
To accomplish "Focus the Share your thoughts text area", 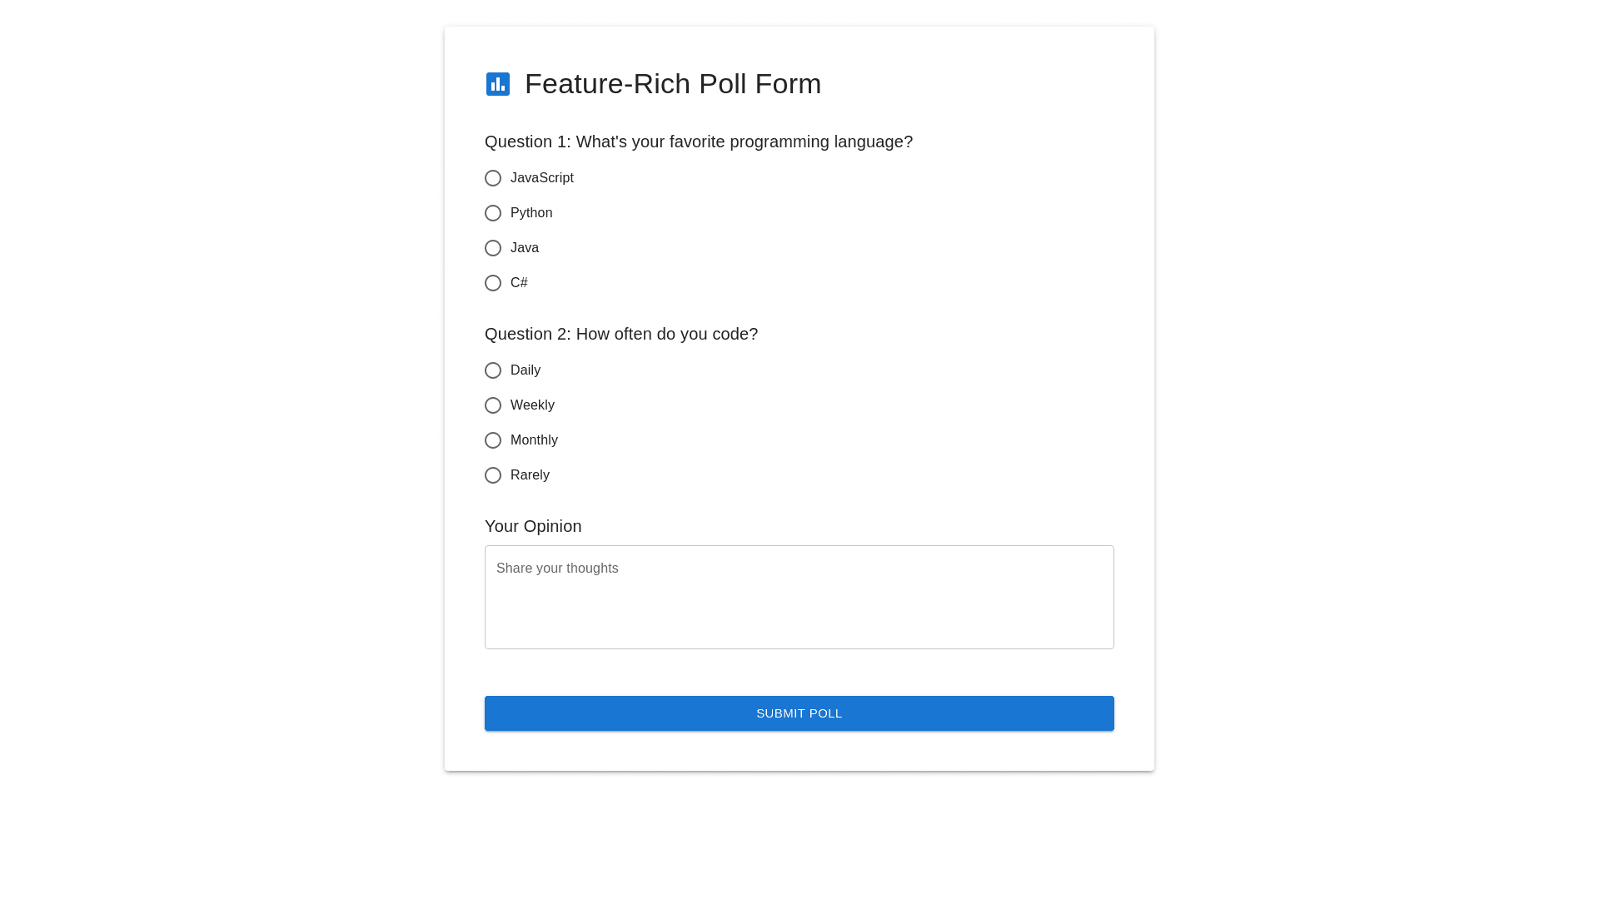I will coord(799,597).
